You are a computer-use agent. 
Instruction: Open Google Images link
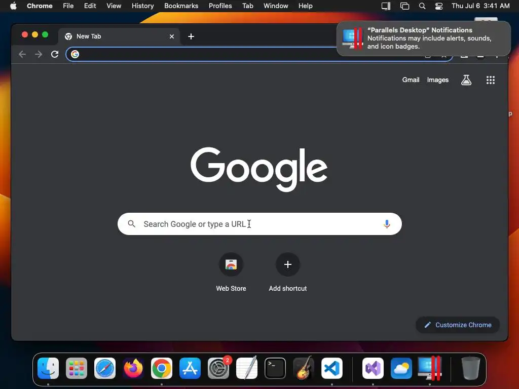(437, 80)
